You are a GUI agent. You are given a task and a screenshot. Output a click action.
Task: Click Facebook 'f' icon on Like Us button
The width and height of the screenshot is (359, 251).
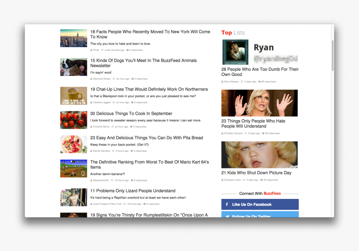(227, 204)
